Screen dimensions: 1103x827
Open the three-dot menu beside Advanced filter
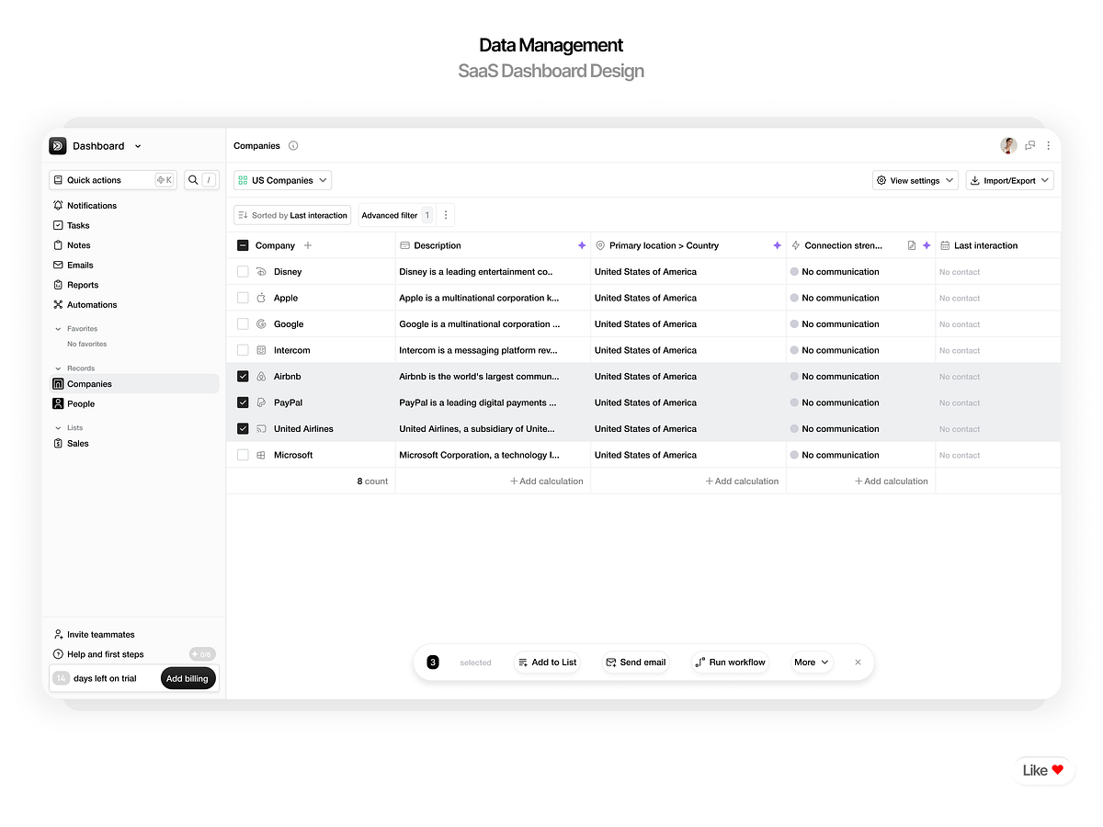(x=446, y=214)
